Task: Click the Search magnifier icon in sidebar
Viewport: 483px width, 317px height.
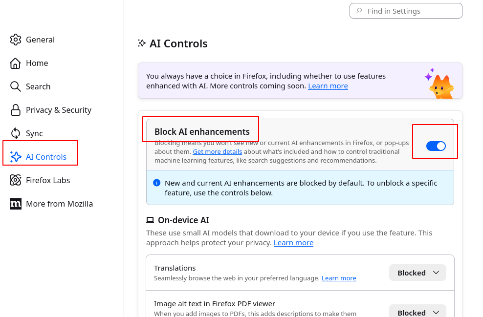Action: pos(16,86)
